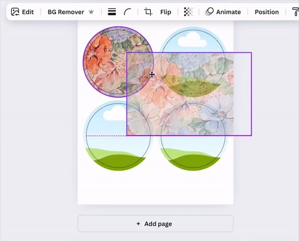299x241 pixels.
Task: Open the Edit image option
Action: (x=22, y=12)
